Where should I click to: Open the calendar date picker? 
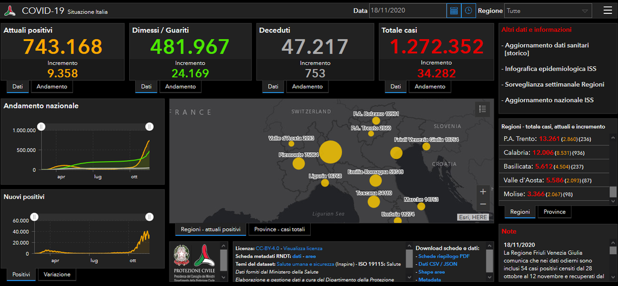tap(454, 11)
